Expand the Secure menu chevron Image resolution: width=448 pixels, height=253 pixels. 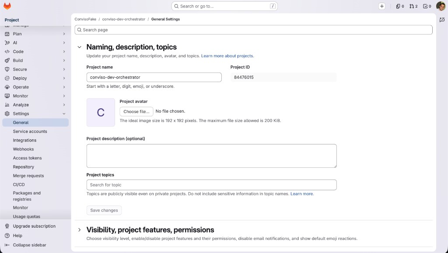point(64,69)
